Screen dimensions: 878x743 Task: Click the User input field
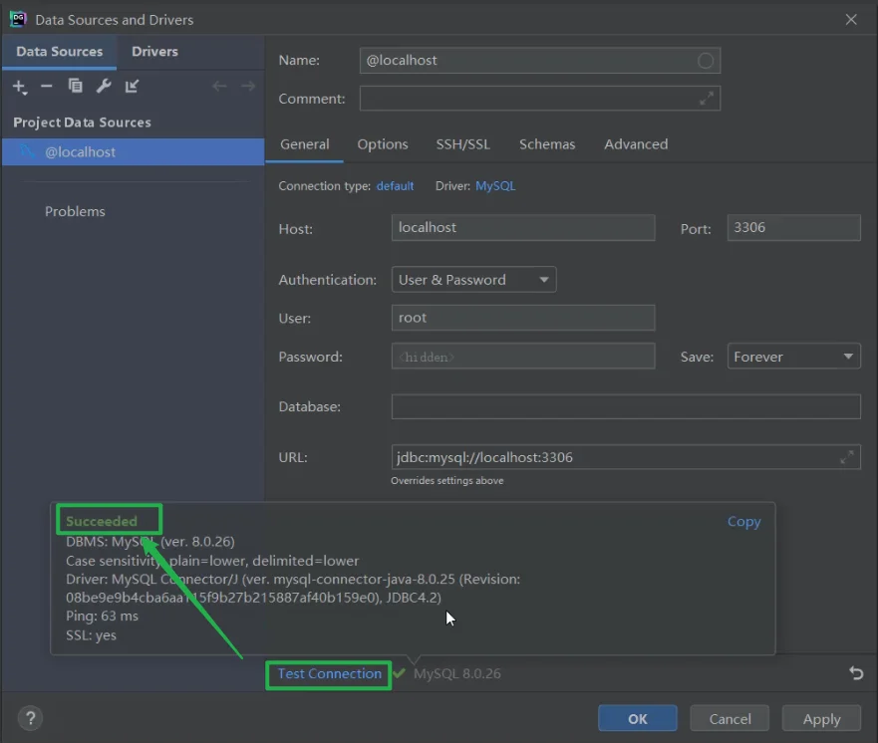[523, 318]
